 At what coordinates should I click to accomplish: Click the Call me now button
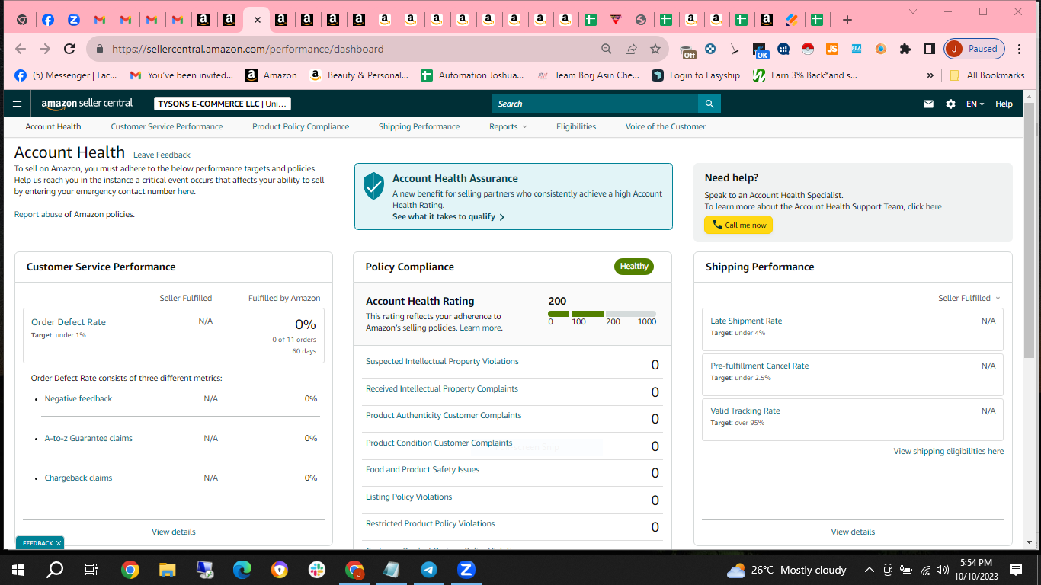coord(738,225)
